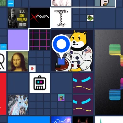Viewport: 123px width, 123px height.
Task: Click the blue square under the pin
Action: pyautogui.click(x=61, y=61)
